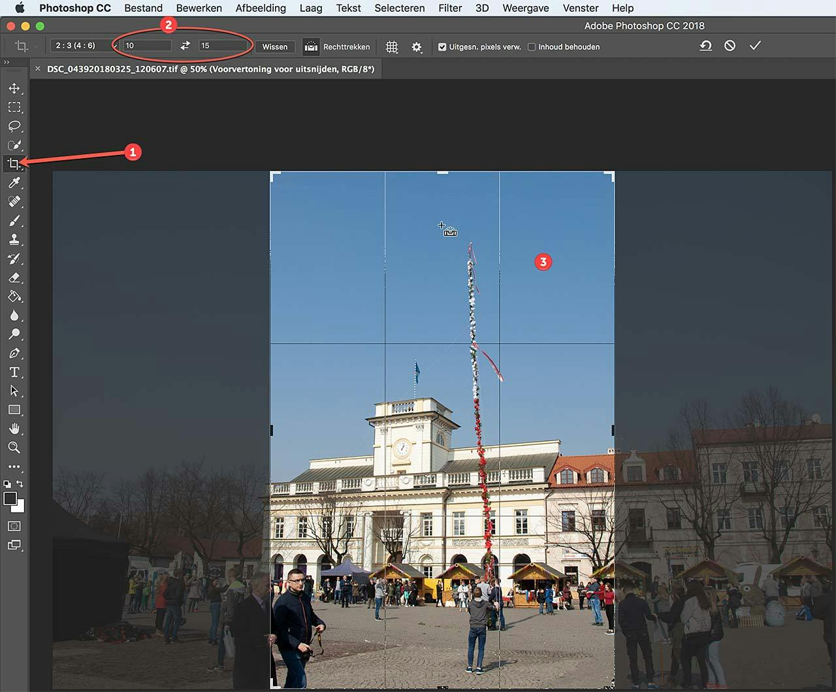836x692 pixels.
Task: Select the Quick Selection tool
Action: point(14,145)
